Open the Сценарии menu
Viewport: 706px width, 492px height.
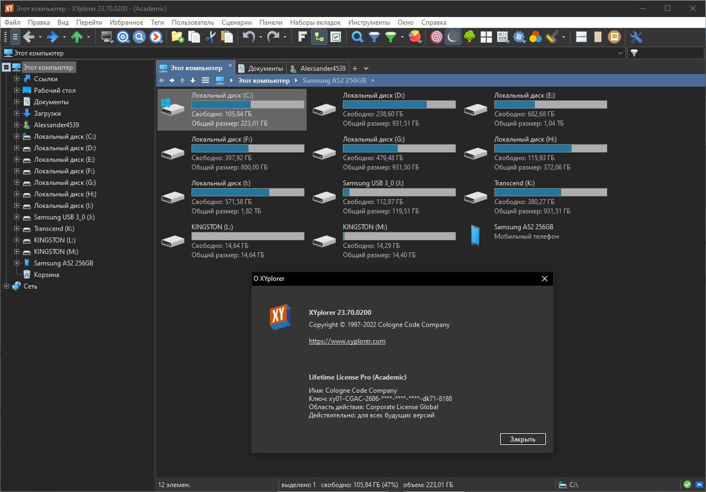pyautogui.click(x=236, y=22)
